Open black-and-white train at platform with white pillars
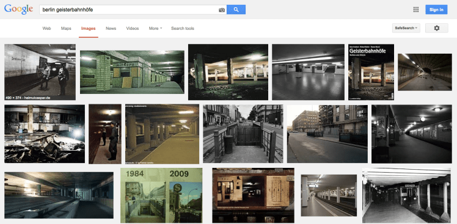Image resolution: width=457 pixels, height=224 pixels. 406,195
